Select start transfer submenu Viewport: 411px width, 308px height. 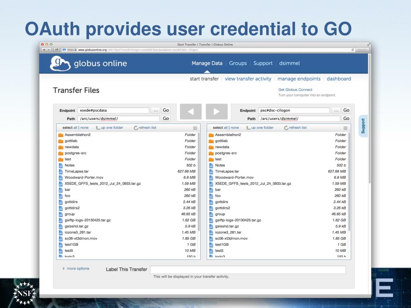204,79
